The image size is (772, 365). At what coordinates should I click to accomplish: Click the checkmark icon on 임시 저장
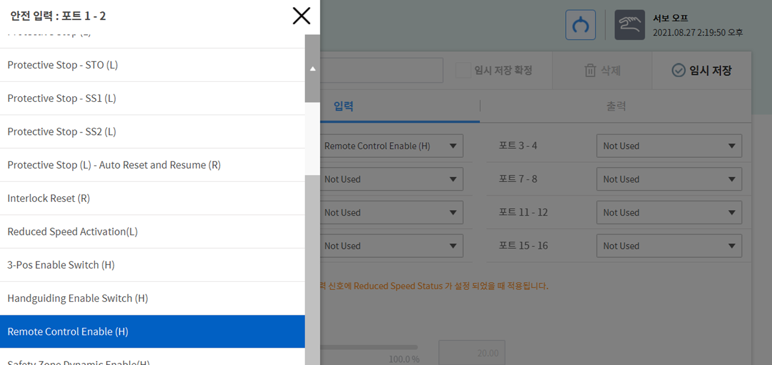pos(679,70)
